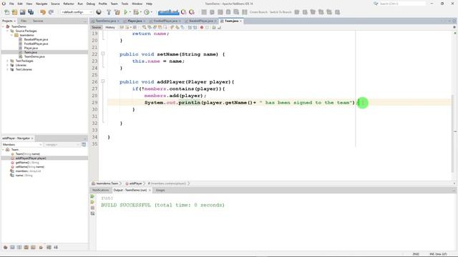Click the Save All toolbar icon
The image size is (458, 257).
(31, 12)
